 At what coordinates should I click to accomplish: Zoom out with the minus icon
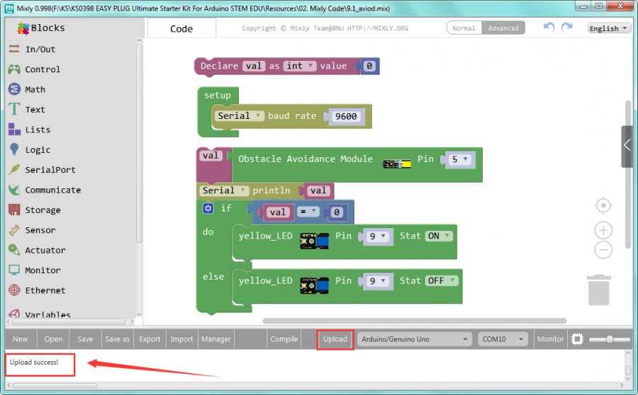pyautogui.click(x=603, y=249)
